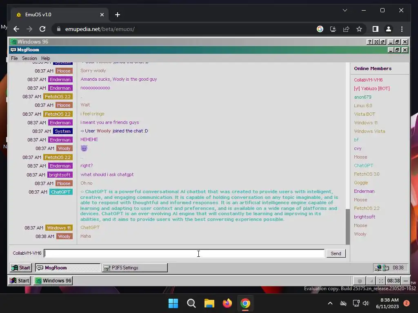Open Windows notification badge showing 2
418x313 pixels.
[x=407, y=303]
